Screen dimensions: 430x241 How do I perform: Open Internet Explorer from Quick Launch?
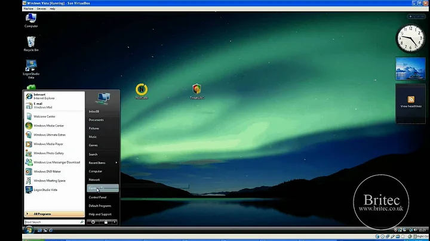[51, 230]
